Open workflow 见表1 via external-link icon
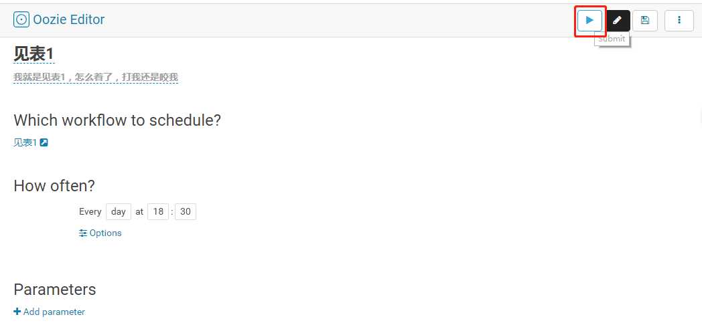Image resolution: width=702 pixels, height=323 pixels. pos(44,142)
